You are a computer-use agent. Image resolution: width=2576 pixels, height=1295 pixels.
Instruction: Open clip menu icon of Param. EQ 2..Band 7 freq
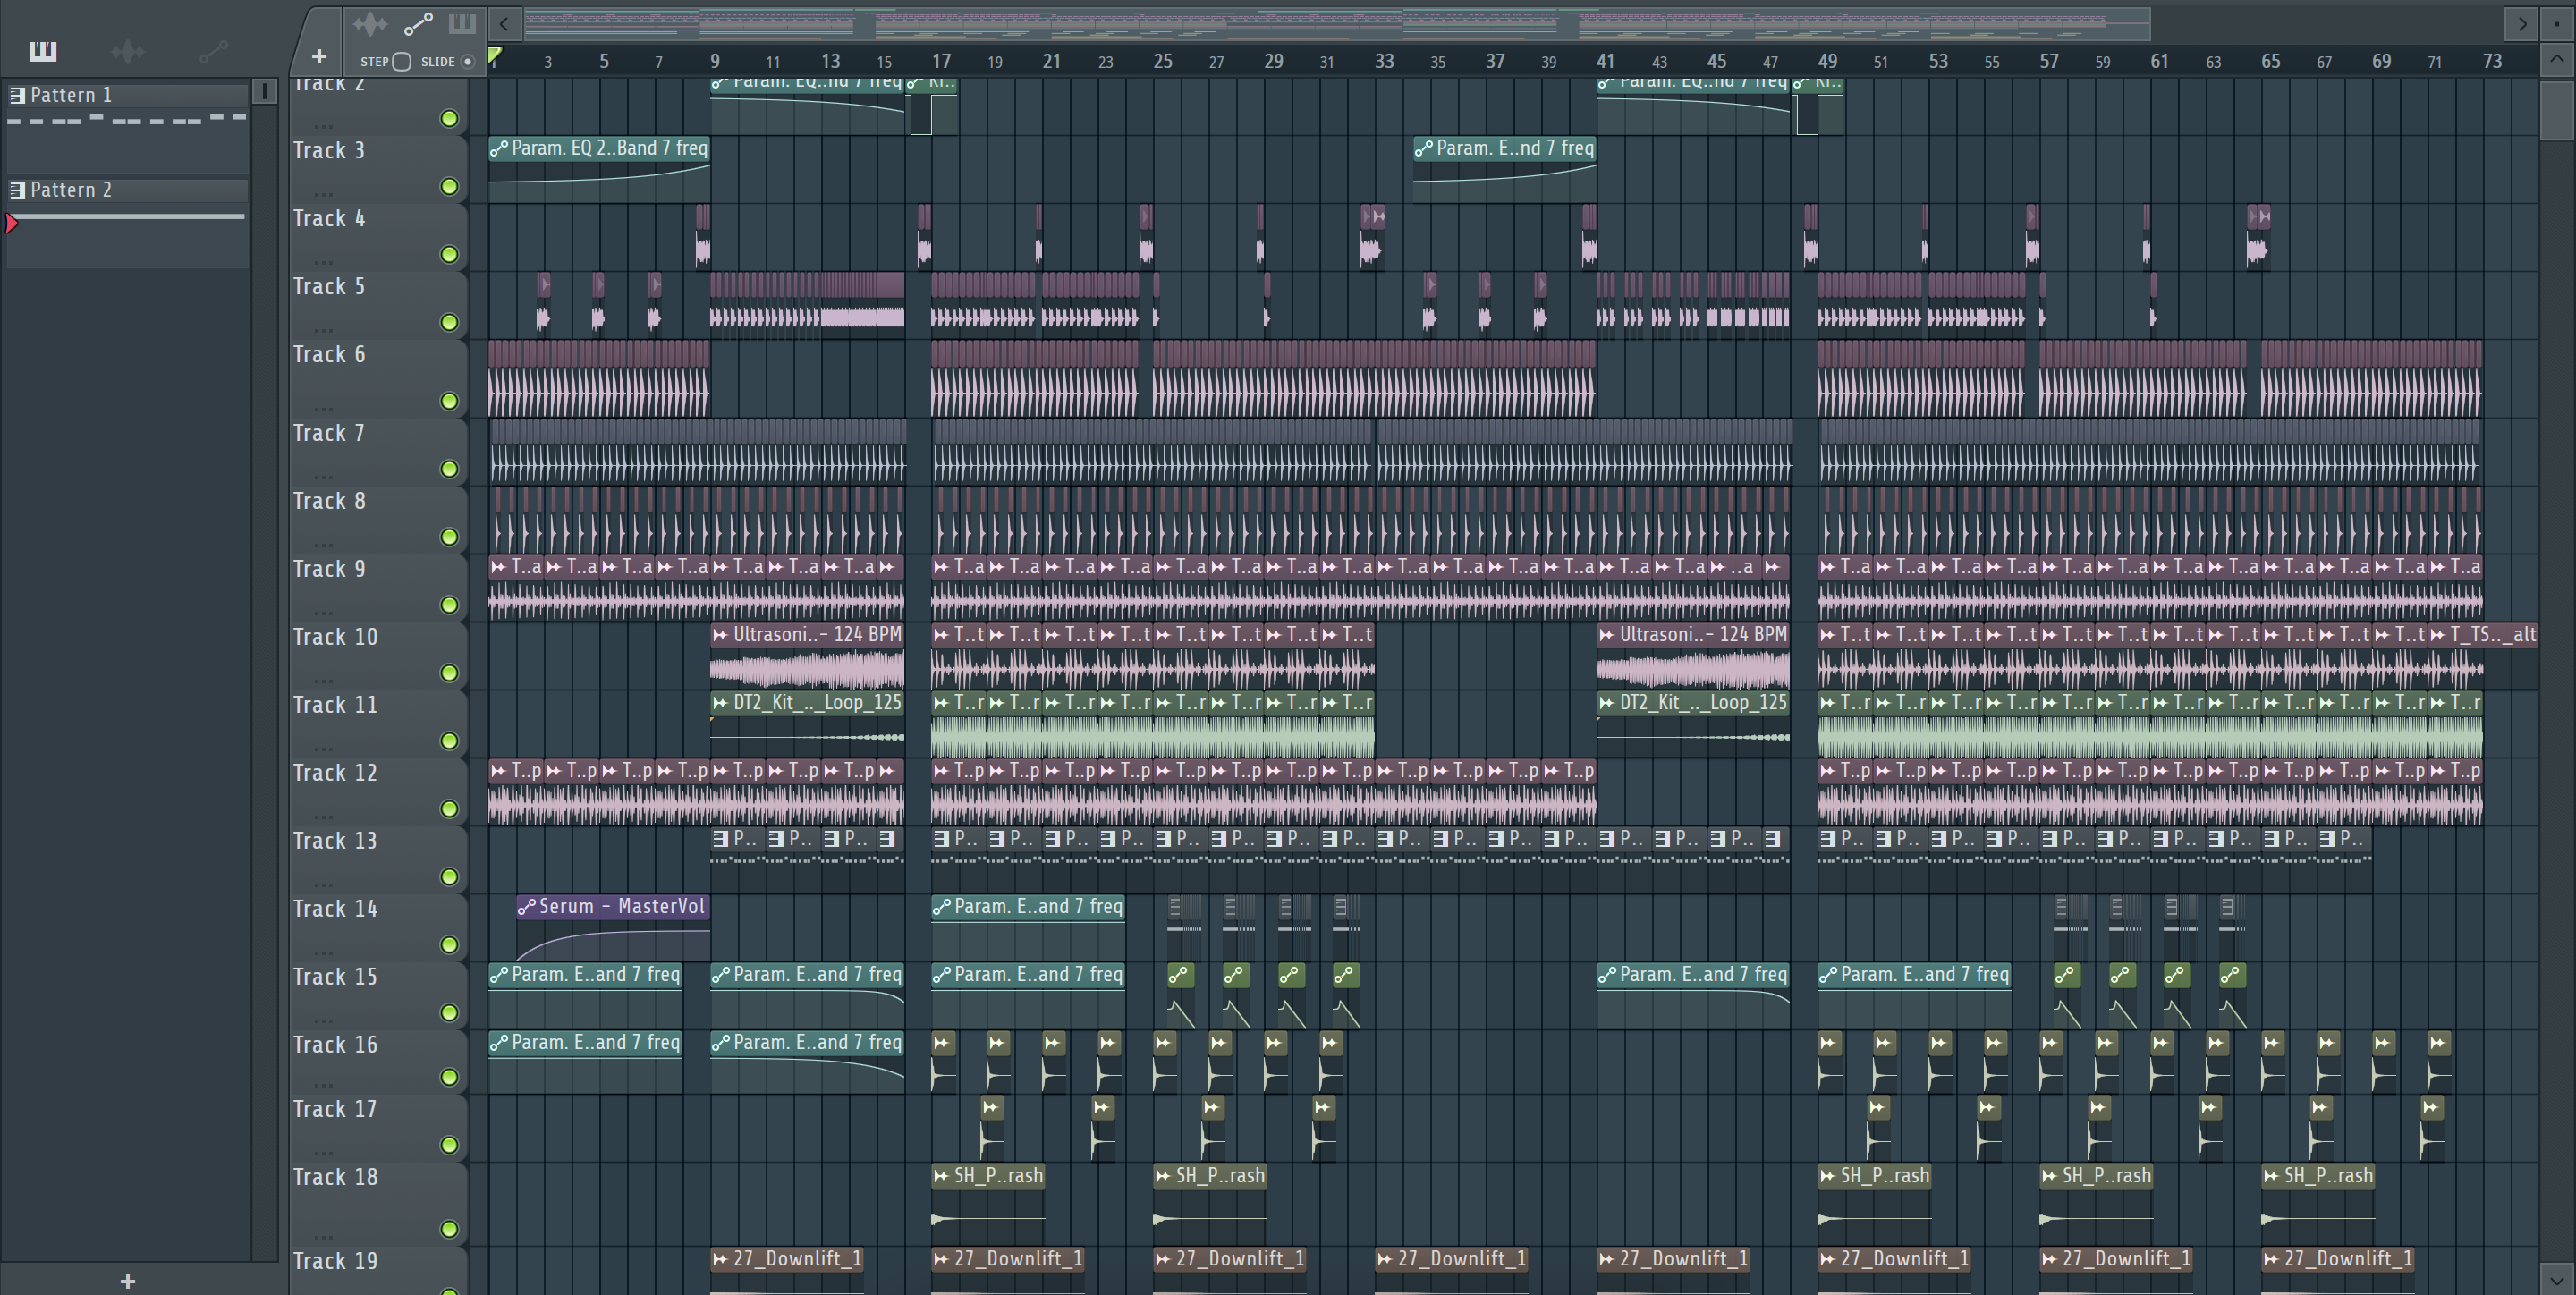click(499, 149)
